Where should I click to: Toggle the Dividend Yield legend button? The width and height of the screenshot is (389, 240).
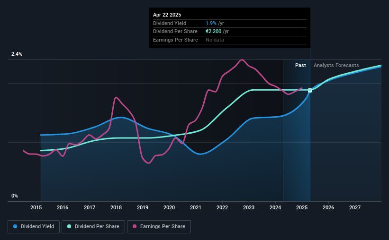(x=34, y=227)
